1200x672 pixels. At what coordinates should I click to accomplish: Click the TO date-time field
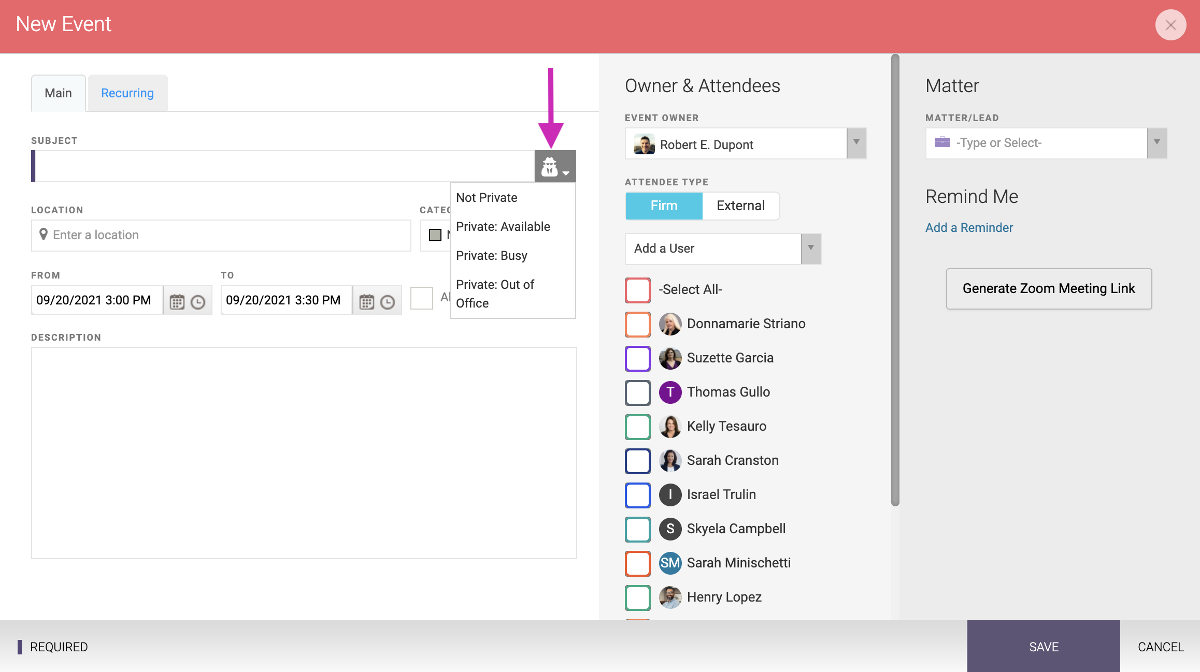point(287,300)
